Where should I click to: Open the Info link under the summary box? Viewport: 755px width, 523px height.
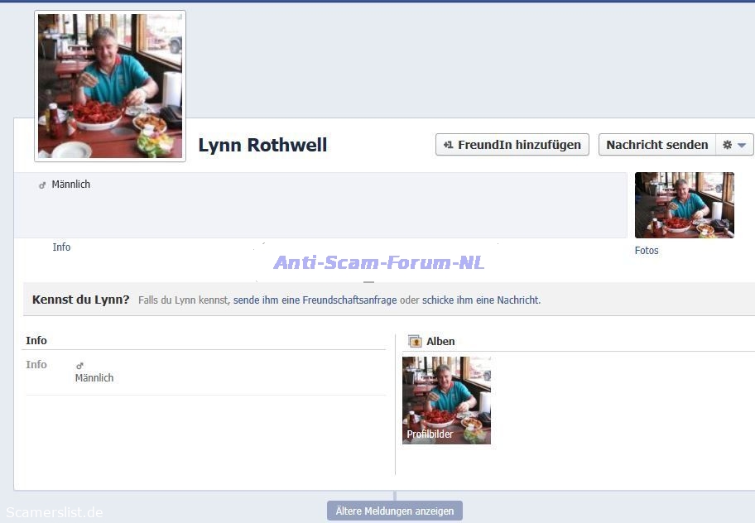(x=61, y=247)
